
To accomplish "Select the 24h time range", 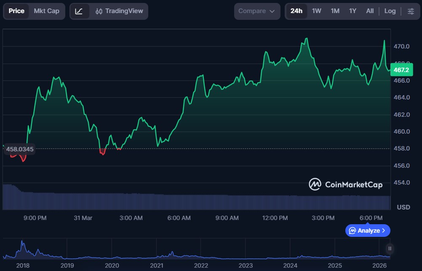I will 296,11.
